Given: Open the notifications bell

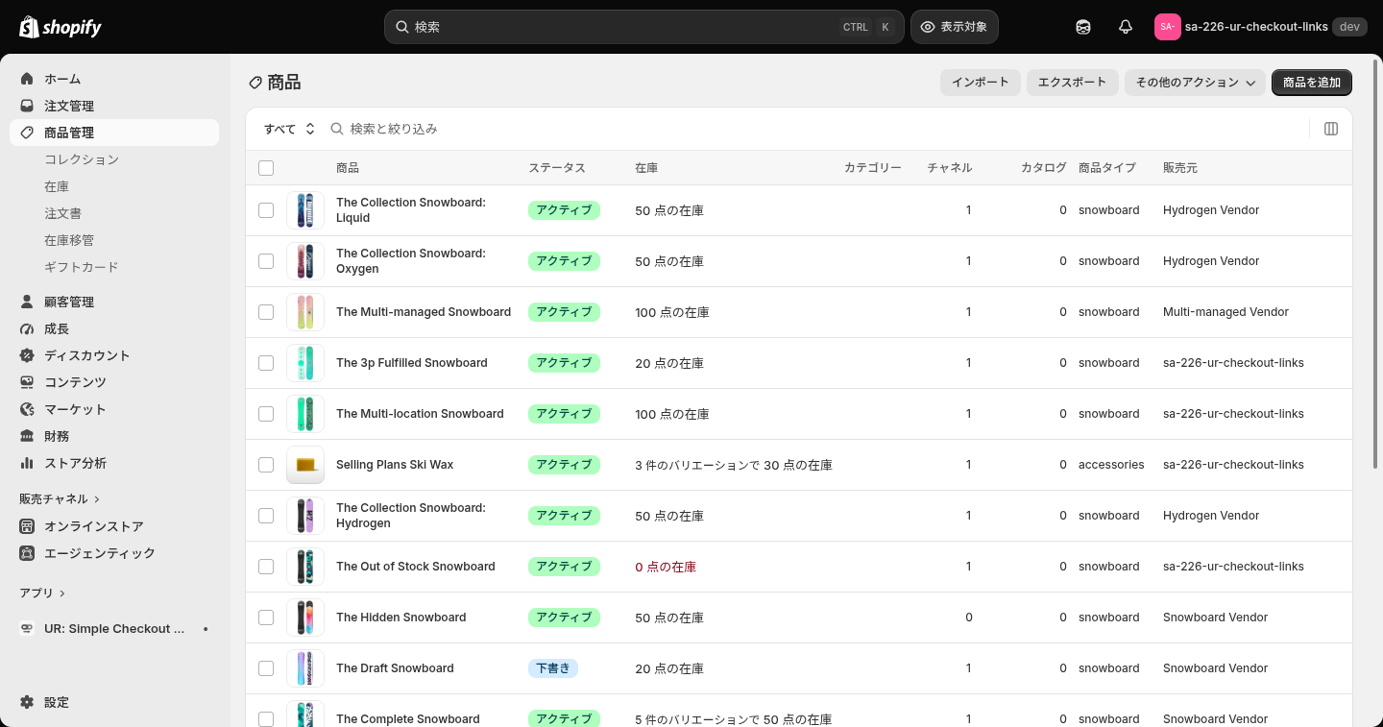Looking at the screenshot, I should (x=1126, y=27).
